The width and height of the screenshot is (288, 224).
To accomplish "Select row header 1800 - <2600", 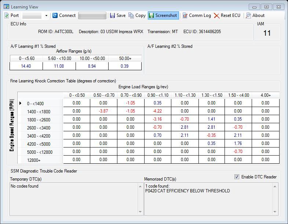I will click(40, 120).
